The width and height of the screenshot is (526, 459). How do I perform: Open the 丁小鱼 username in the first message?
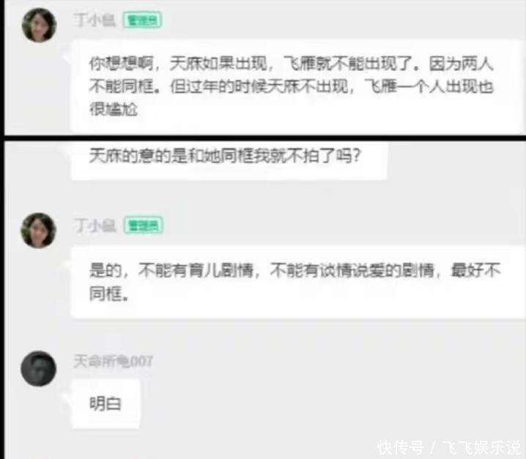95,20
